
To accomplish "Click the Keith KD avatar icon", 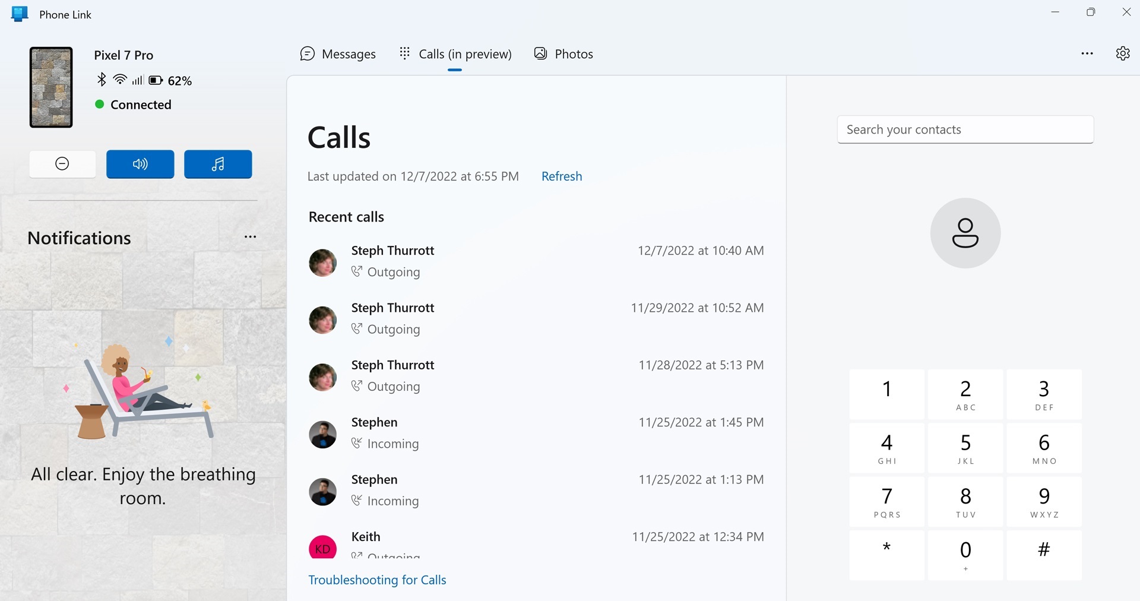I will 322,548.
